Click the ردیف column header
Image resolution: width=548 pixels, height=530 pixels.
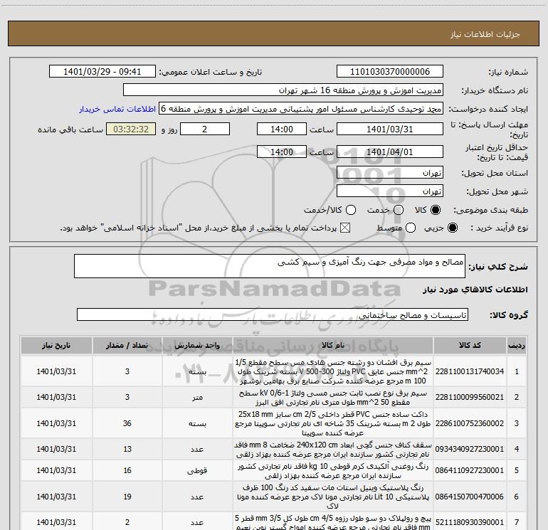coord(517,346)
